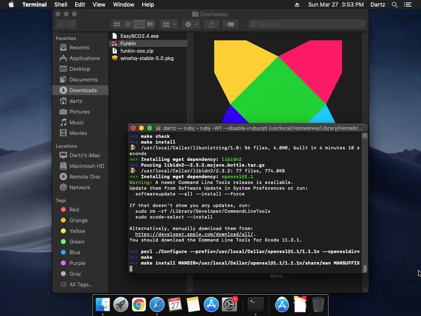Open the group-by dropdown in Finder toolbar
This screenshot has width=421, height=316.
point(169,24)
